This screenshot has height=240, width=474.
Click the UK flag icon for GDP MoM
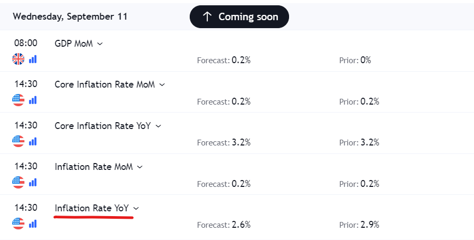18,59
